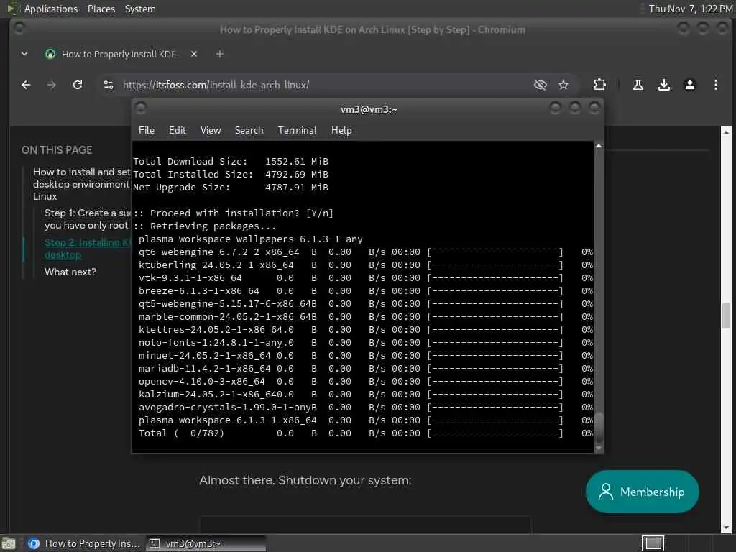736x552 pixels.
Task: Click the mariadb-11.4.2-1-x86_64 line
Action: pos(365,369)
